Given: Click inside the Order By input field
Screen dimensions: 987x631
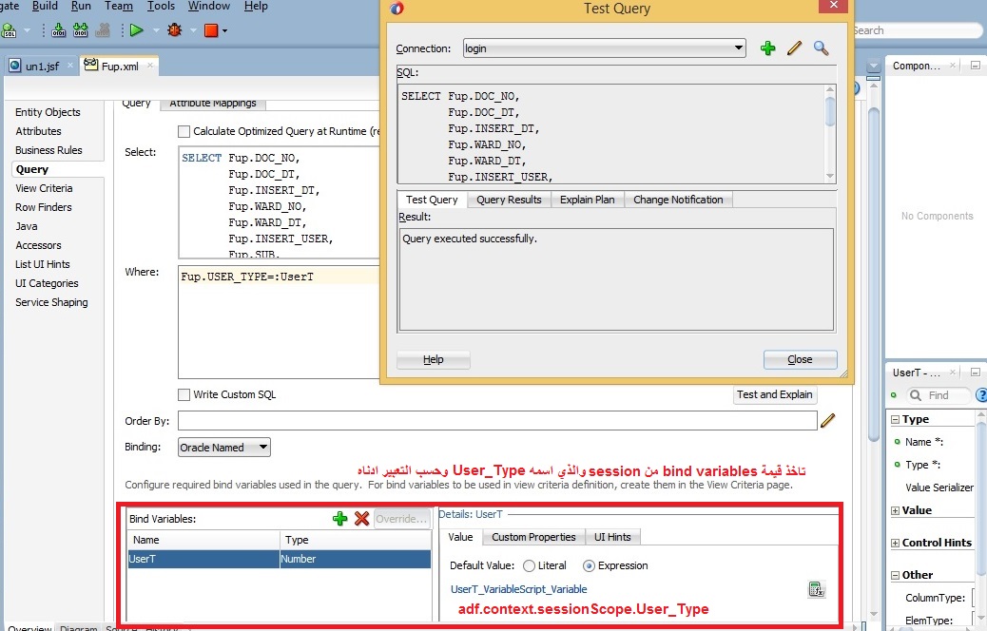Looking at the screenshot, I should (x=496, y=420).
